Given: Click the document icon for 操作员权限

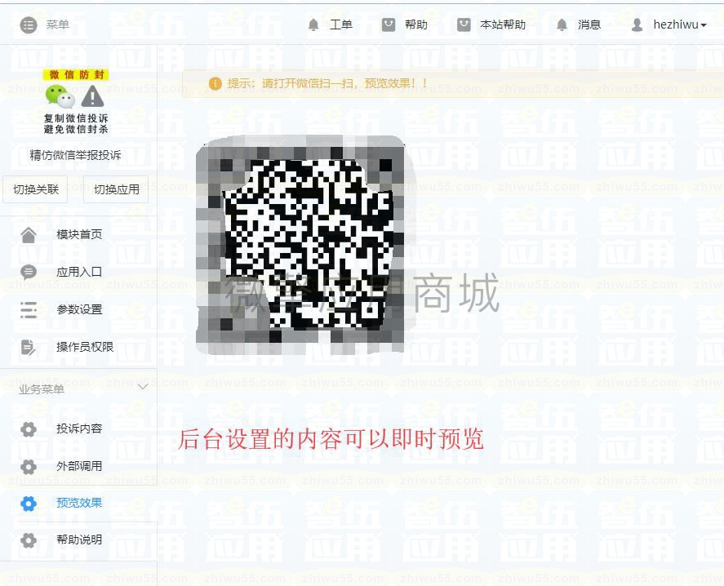Looking at the screenshot, I should click(x=29, y=347).
